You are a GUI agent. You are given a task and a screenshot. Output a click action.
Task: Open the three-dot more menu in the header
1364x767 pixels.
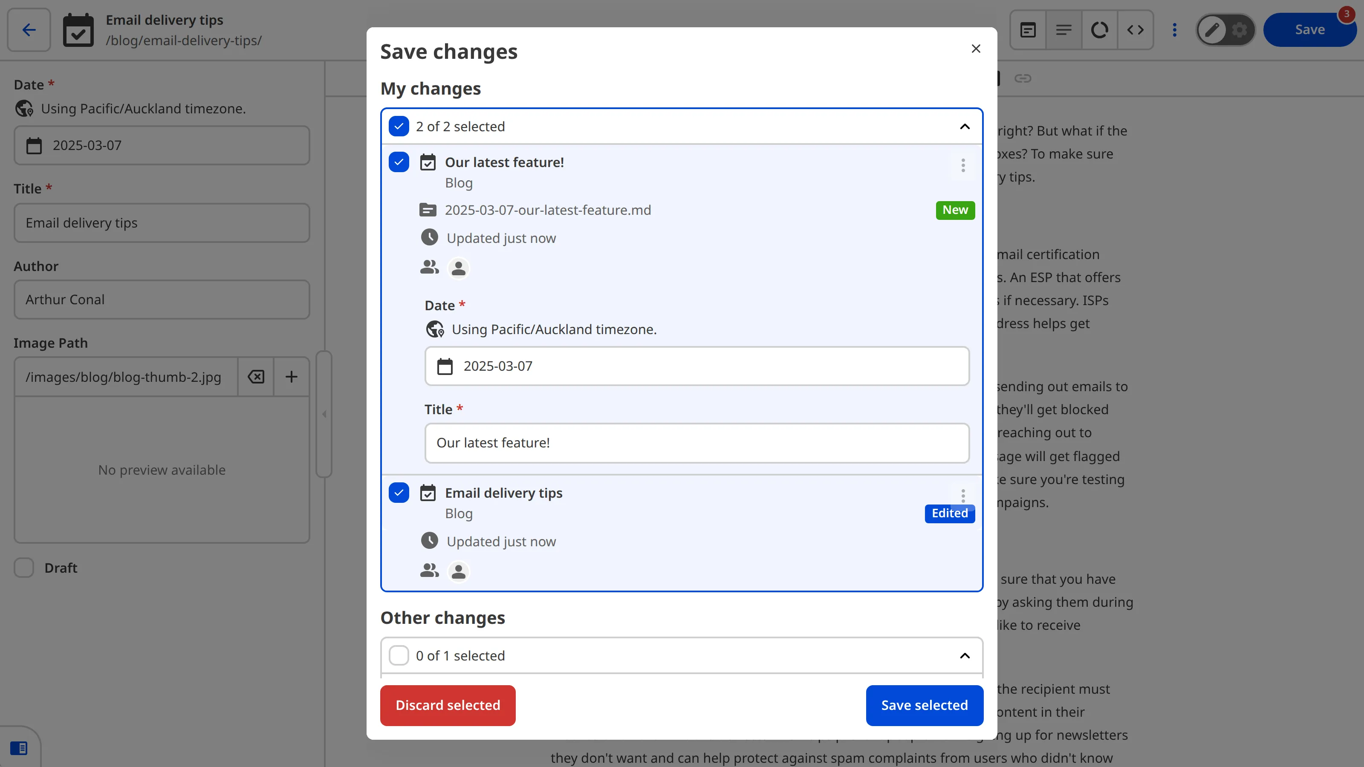tap(1174, 30)
